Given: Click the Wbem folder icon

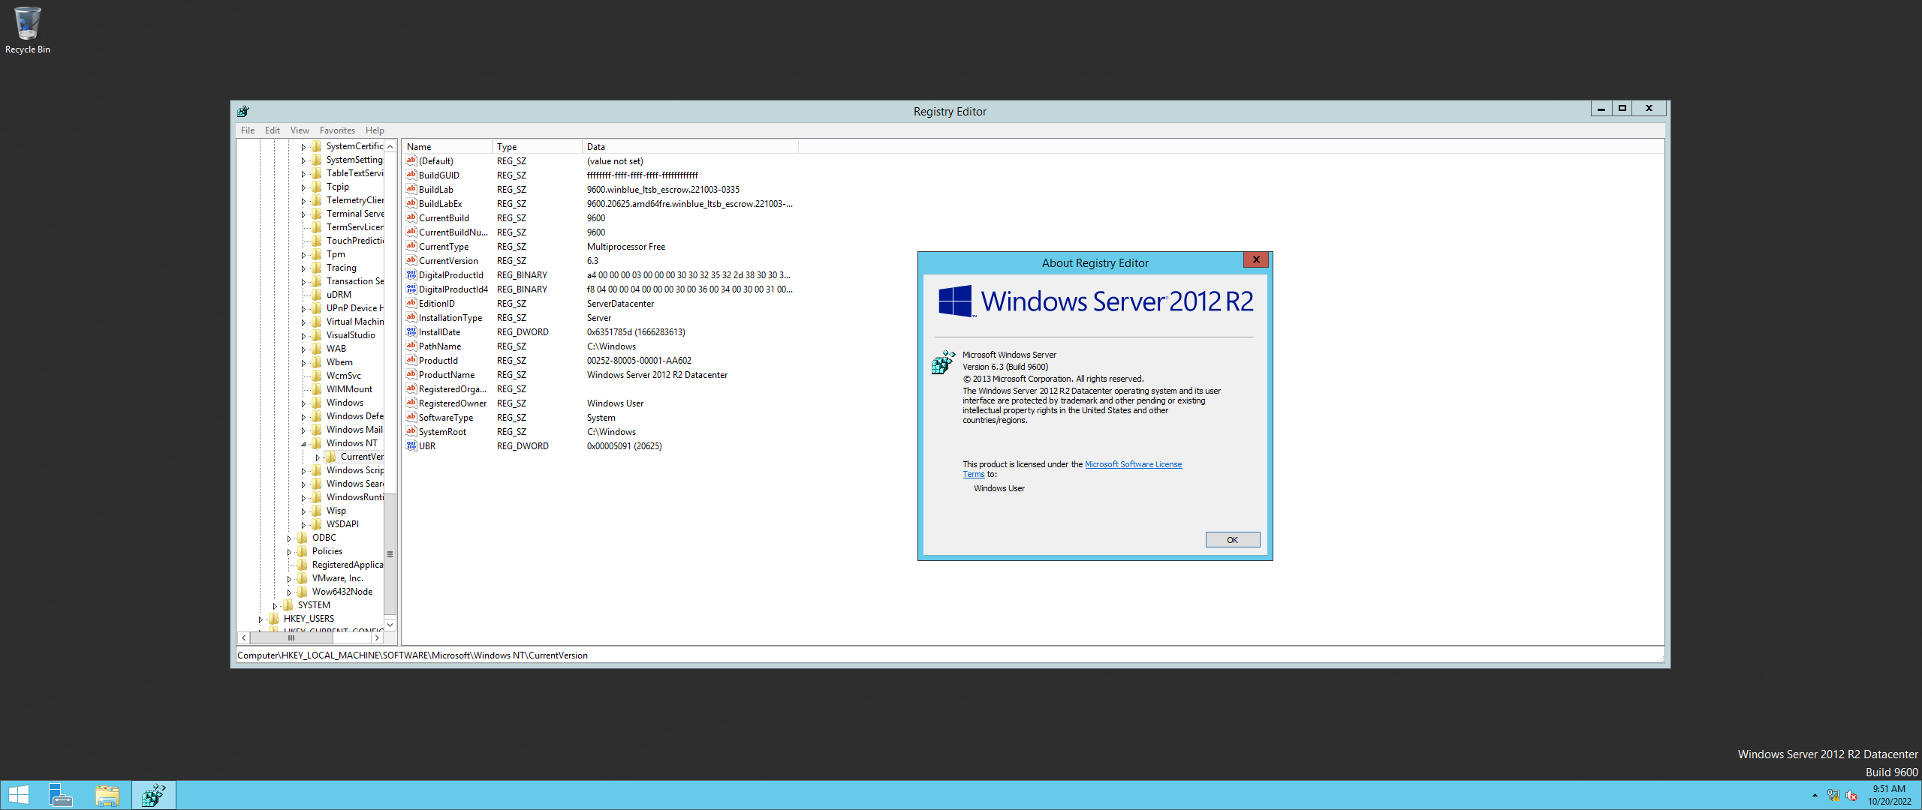Looking at the screenshot, I should [317, 362].
